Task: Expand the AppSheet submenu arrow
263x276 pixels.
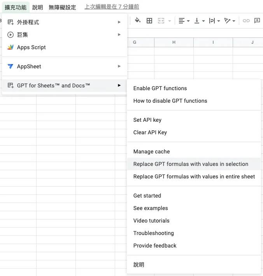Action: [x=119, y=66]
